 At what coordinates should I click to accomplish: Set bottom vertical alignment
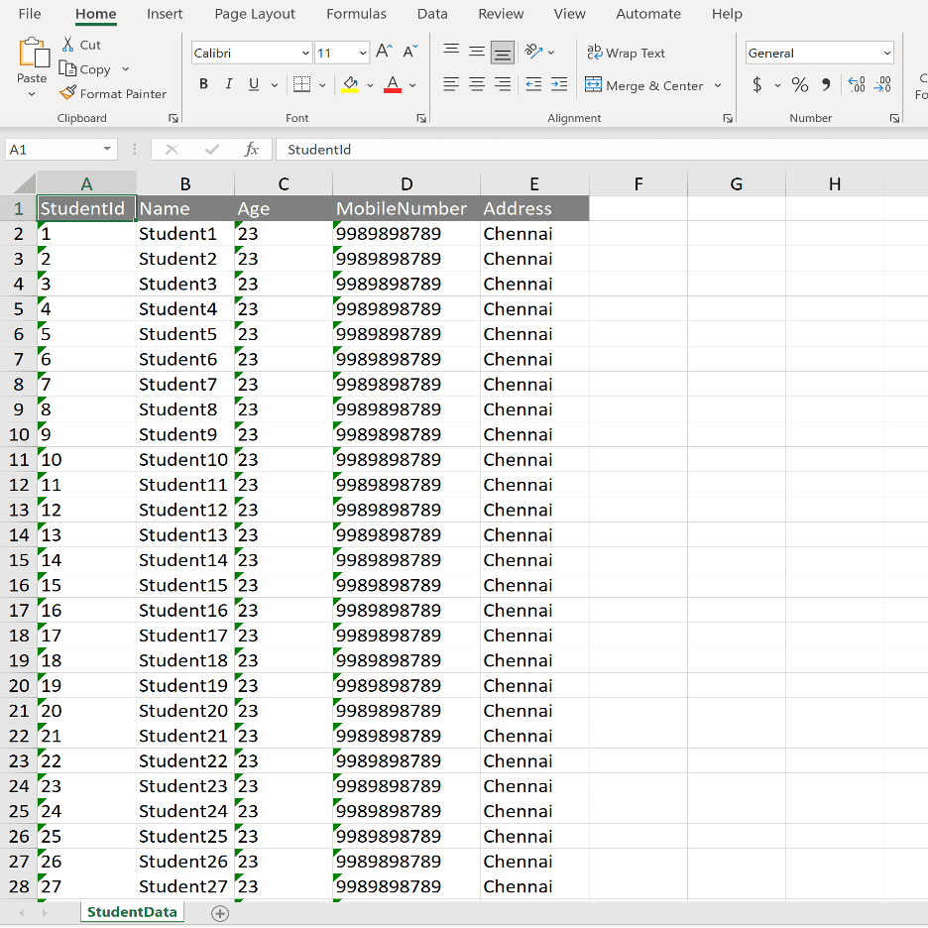click(x=503, y=53)
